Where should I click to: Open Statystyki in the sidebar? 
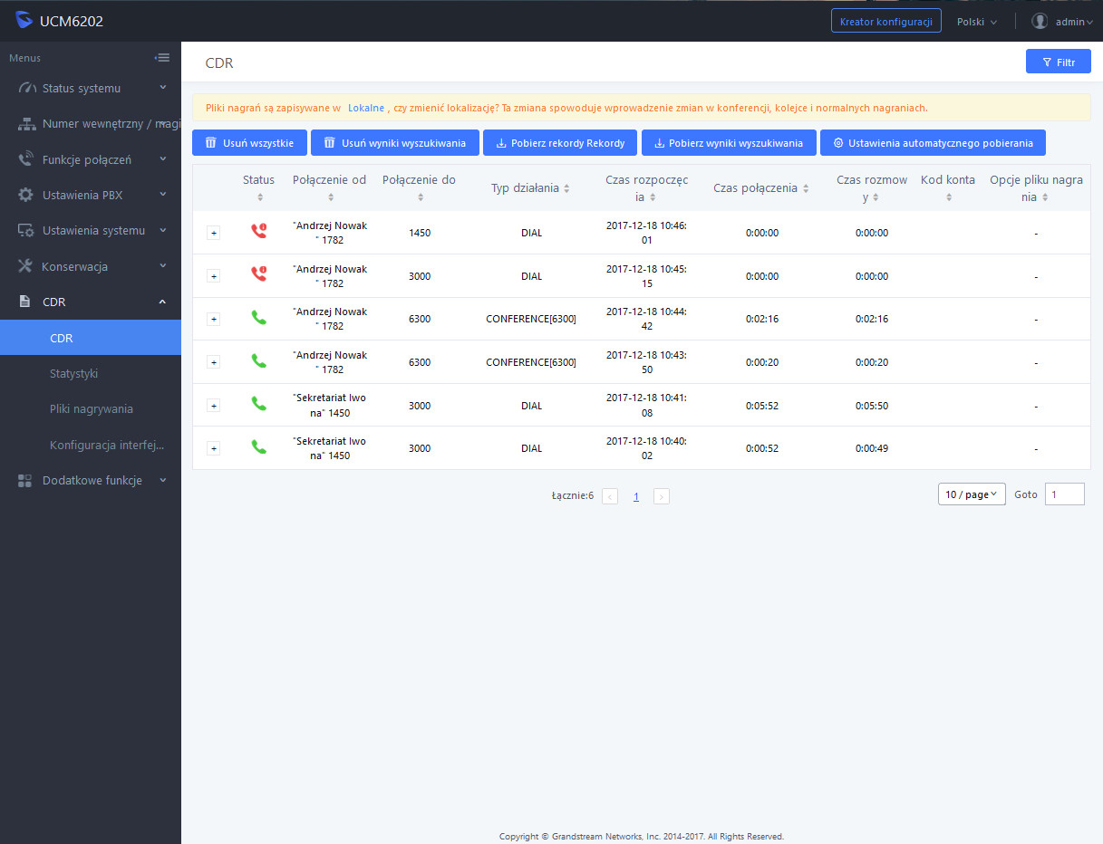pos(74,373)
